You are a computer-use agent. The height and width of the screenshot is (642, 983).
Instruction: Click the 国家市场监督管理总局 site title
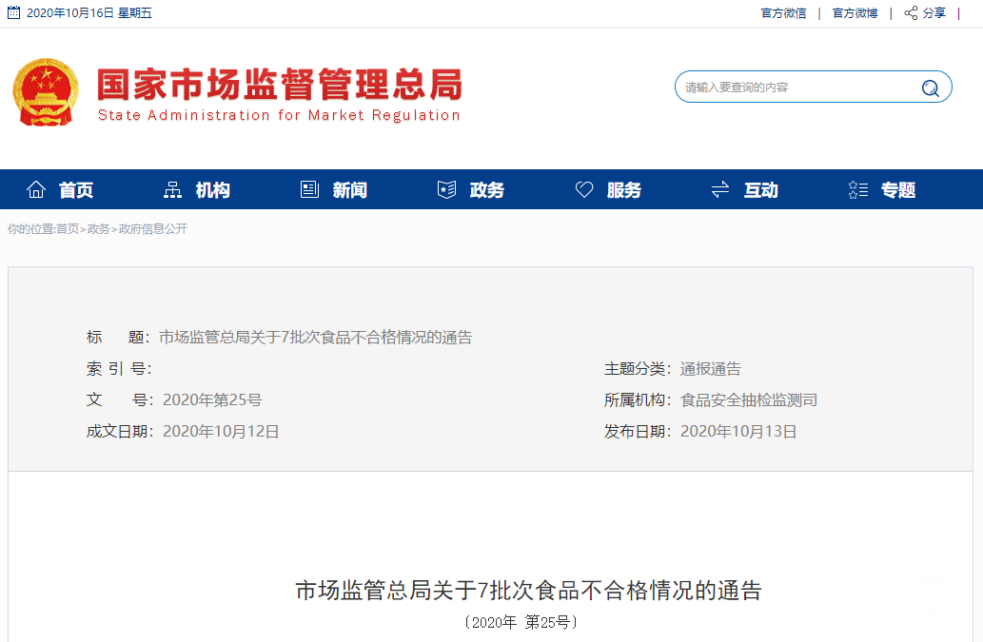pyautogui.click(x=280, y=84)
